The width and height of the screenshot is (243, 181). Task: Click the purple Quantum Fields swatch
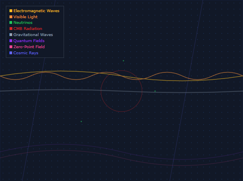pos(11,41)
